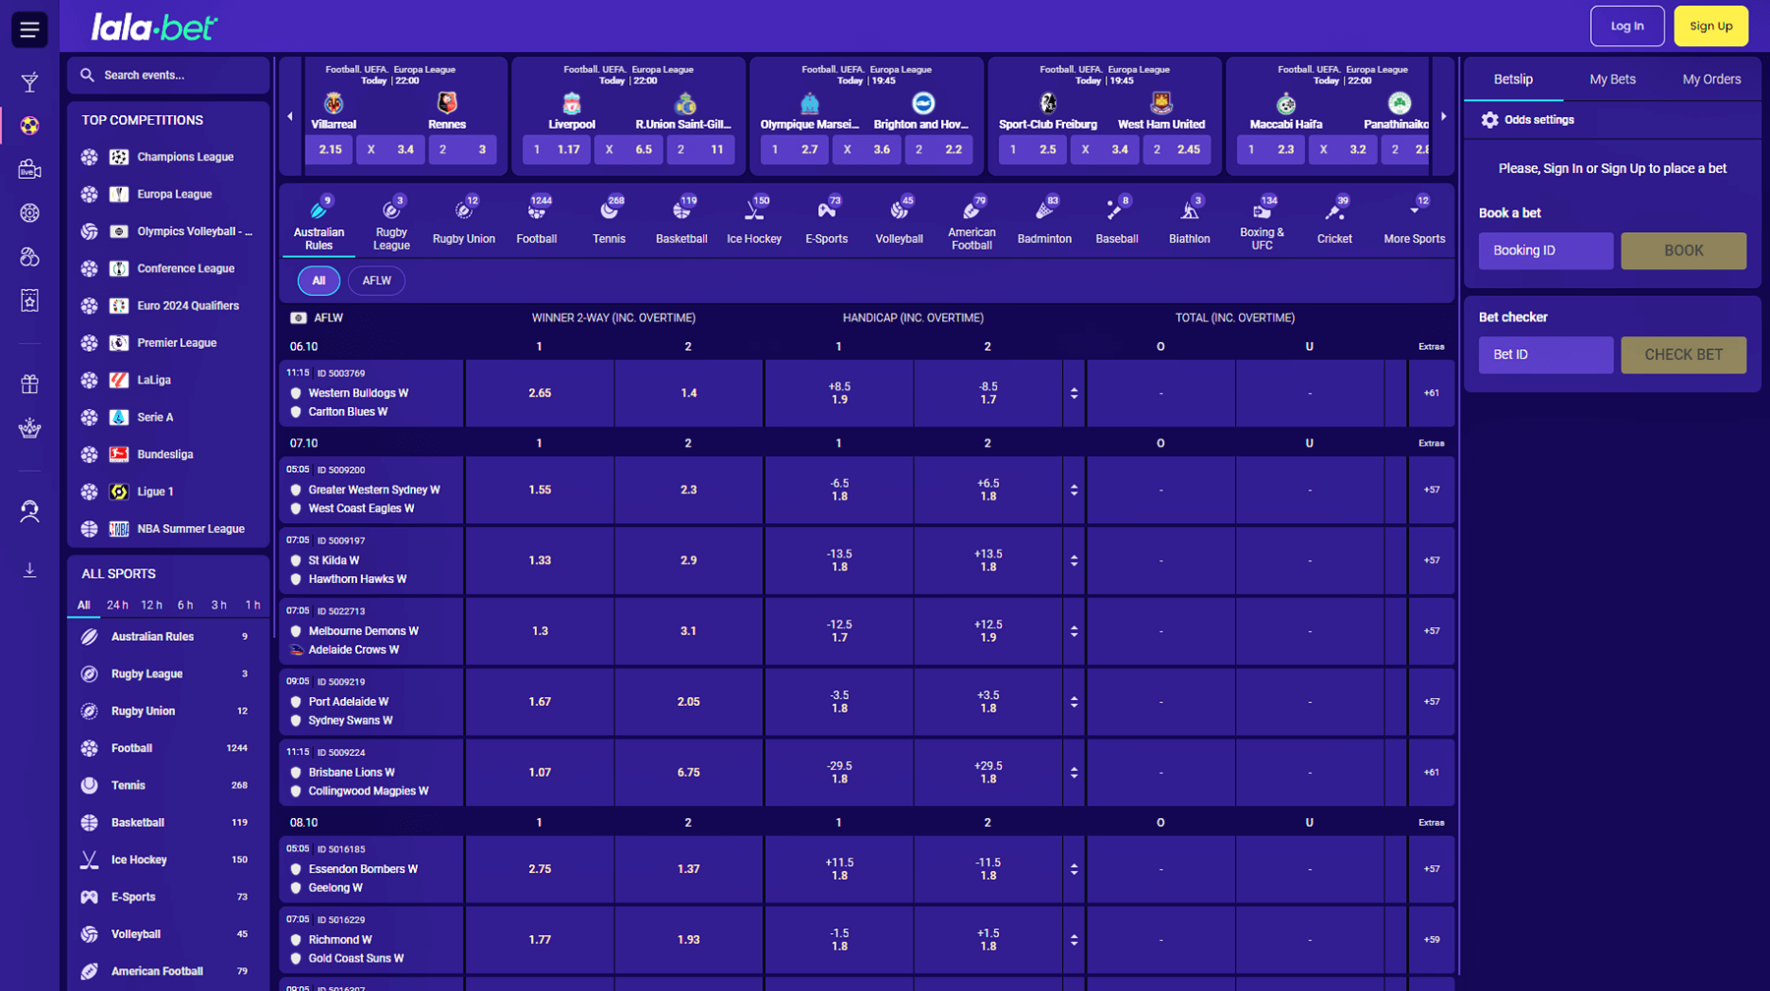This screenshot has width=1770, height=991.
Task: Expand handicap lines for Greater Western Sydney W
Action: [x=1074, y=490]
